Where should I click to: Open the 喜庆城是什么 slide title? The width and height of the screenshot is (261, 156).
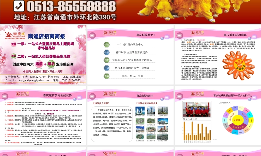[146, 35]
